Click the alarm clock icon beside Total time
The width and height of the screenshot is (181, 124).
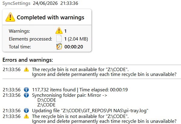click(x=59, y=46)
